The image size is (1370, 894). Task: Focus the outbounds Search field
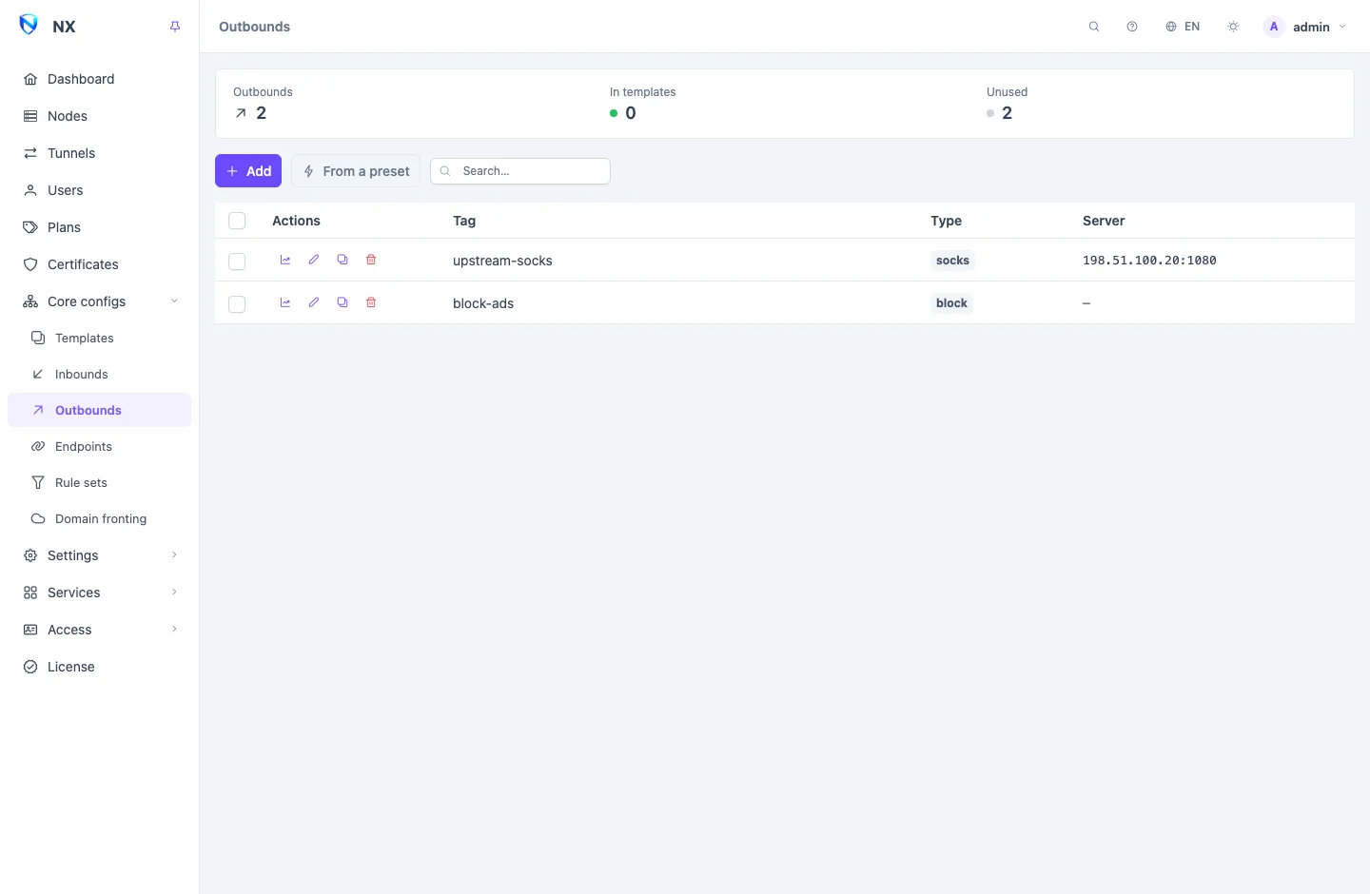pyautogui.click(x=520, y=171)
